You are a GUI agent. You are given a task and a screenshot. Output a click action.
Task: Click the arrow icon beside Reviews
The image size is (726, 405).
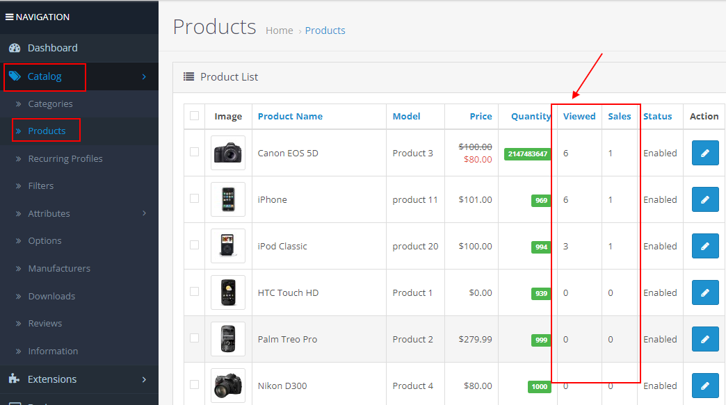(x=19, y=324)
